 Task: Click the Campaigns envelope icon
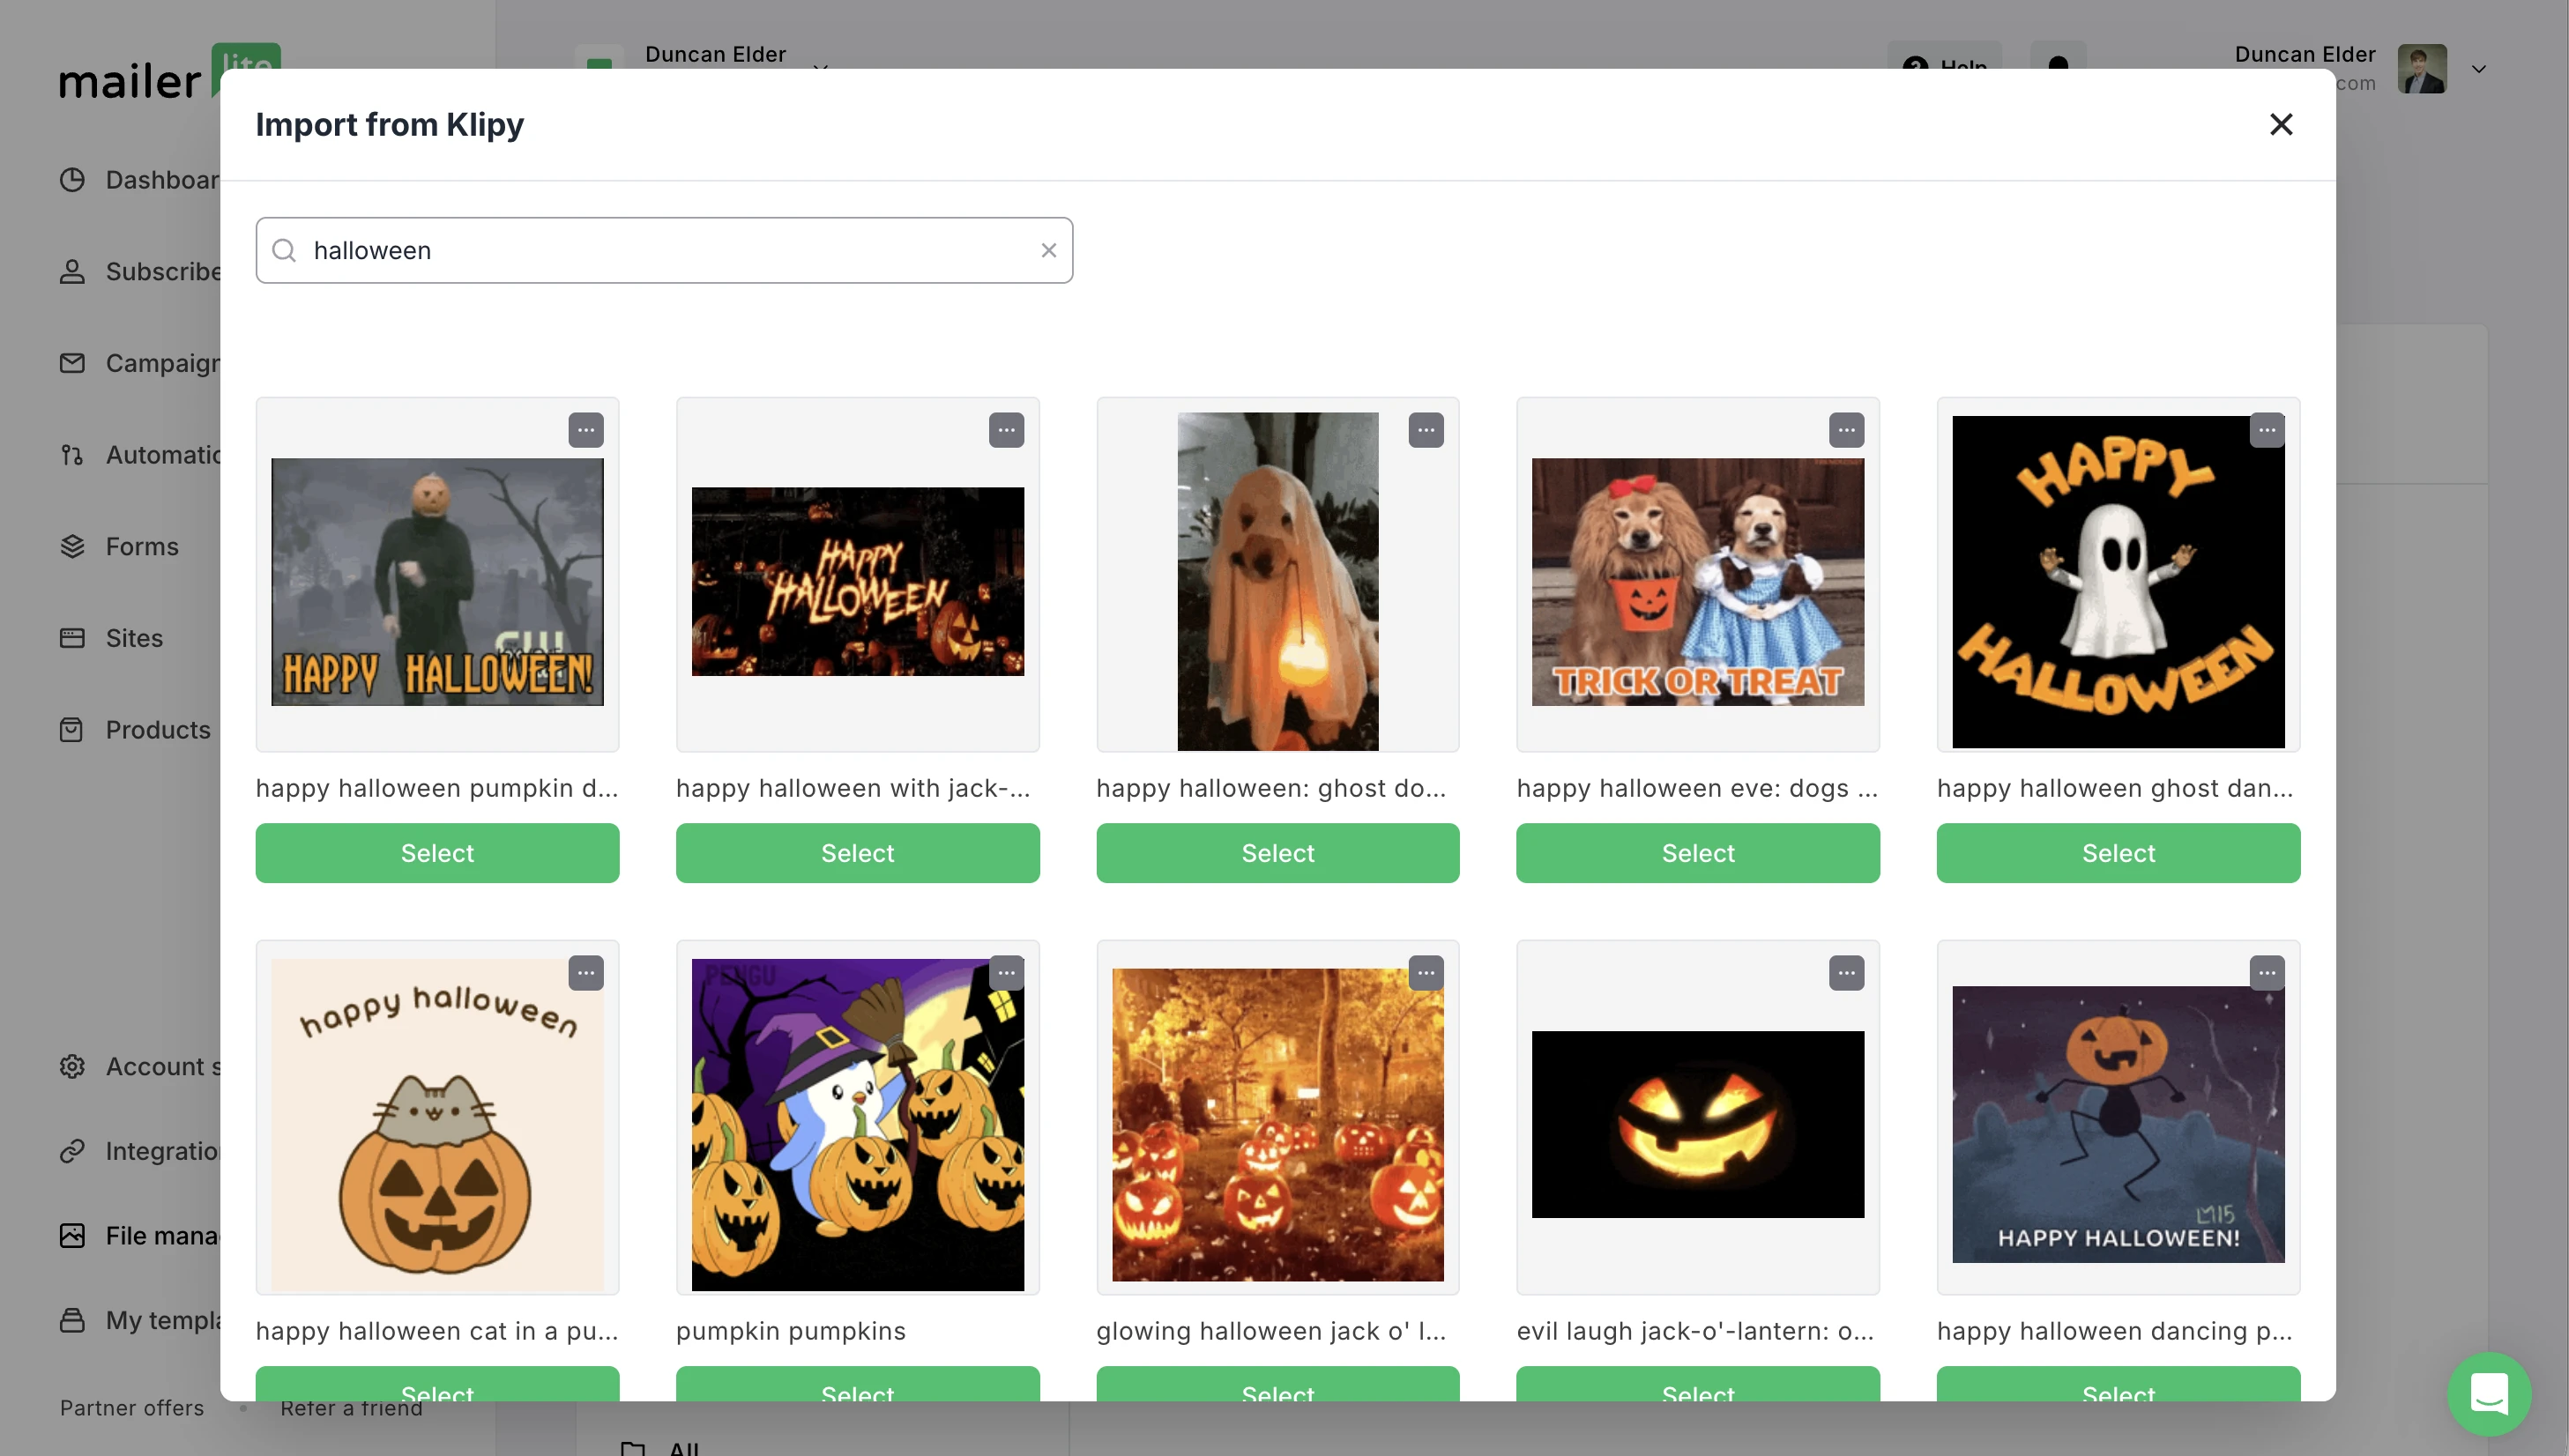tap(72, 363)
